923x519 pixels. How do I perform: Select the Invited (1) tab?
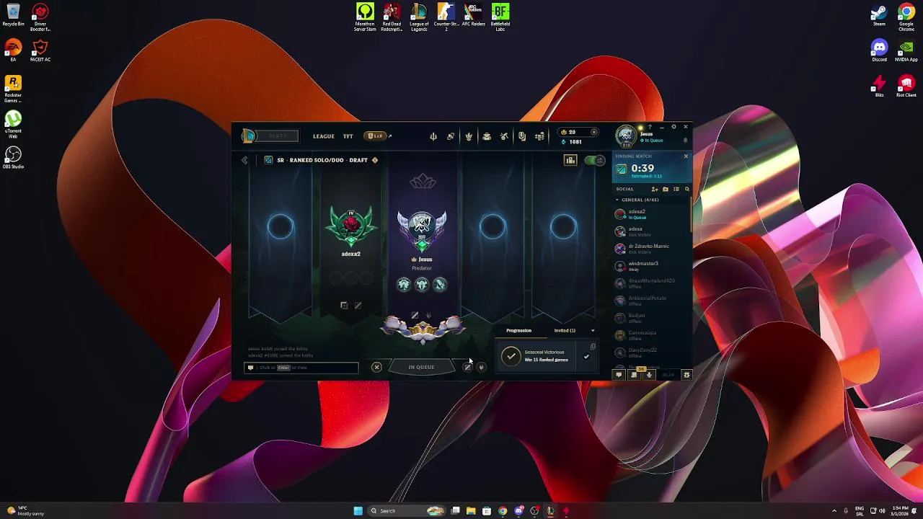[x=565, y=331]
